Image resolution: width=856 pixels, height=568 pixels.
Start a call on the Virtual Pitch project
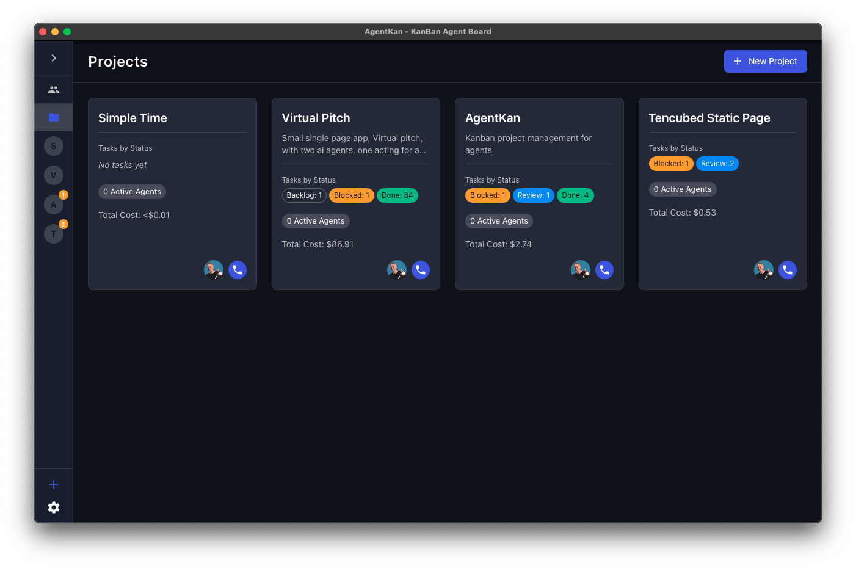click(x=421, y=269)
